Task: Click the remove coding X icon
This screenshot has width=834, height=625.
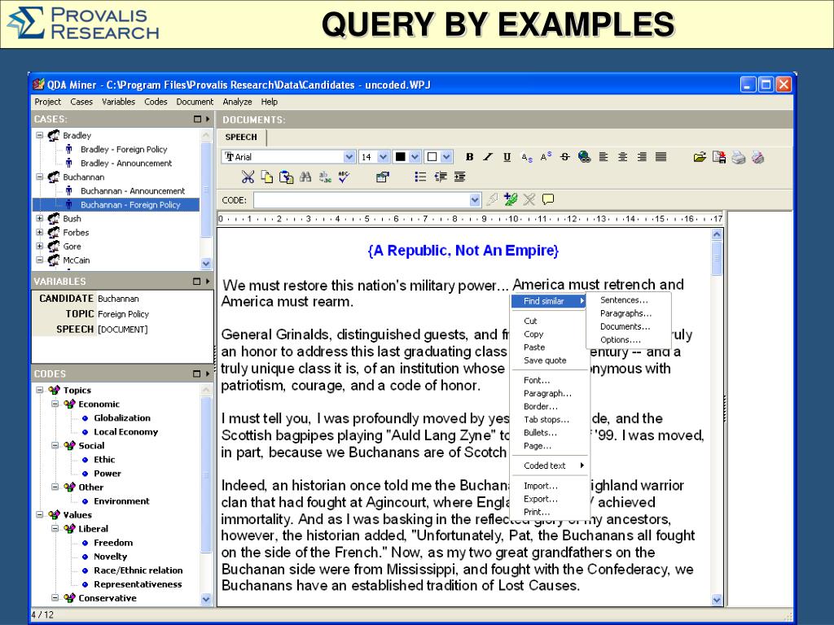Action: (529, 199)
